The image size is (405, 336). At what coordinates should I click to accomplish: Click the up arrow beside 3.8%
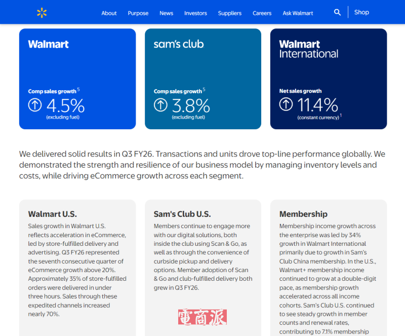click(160, 105)
